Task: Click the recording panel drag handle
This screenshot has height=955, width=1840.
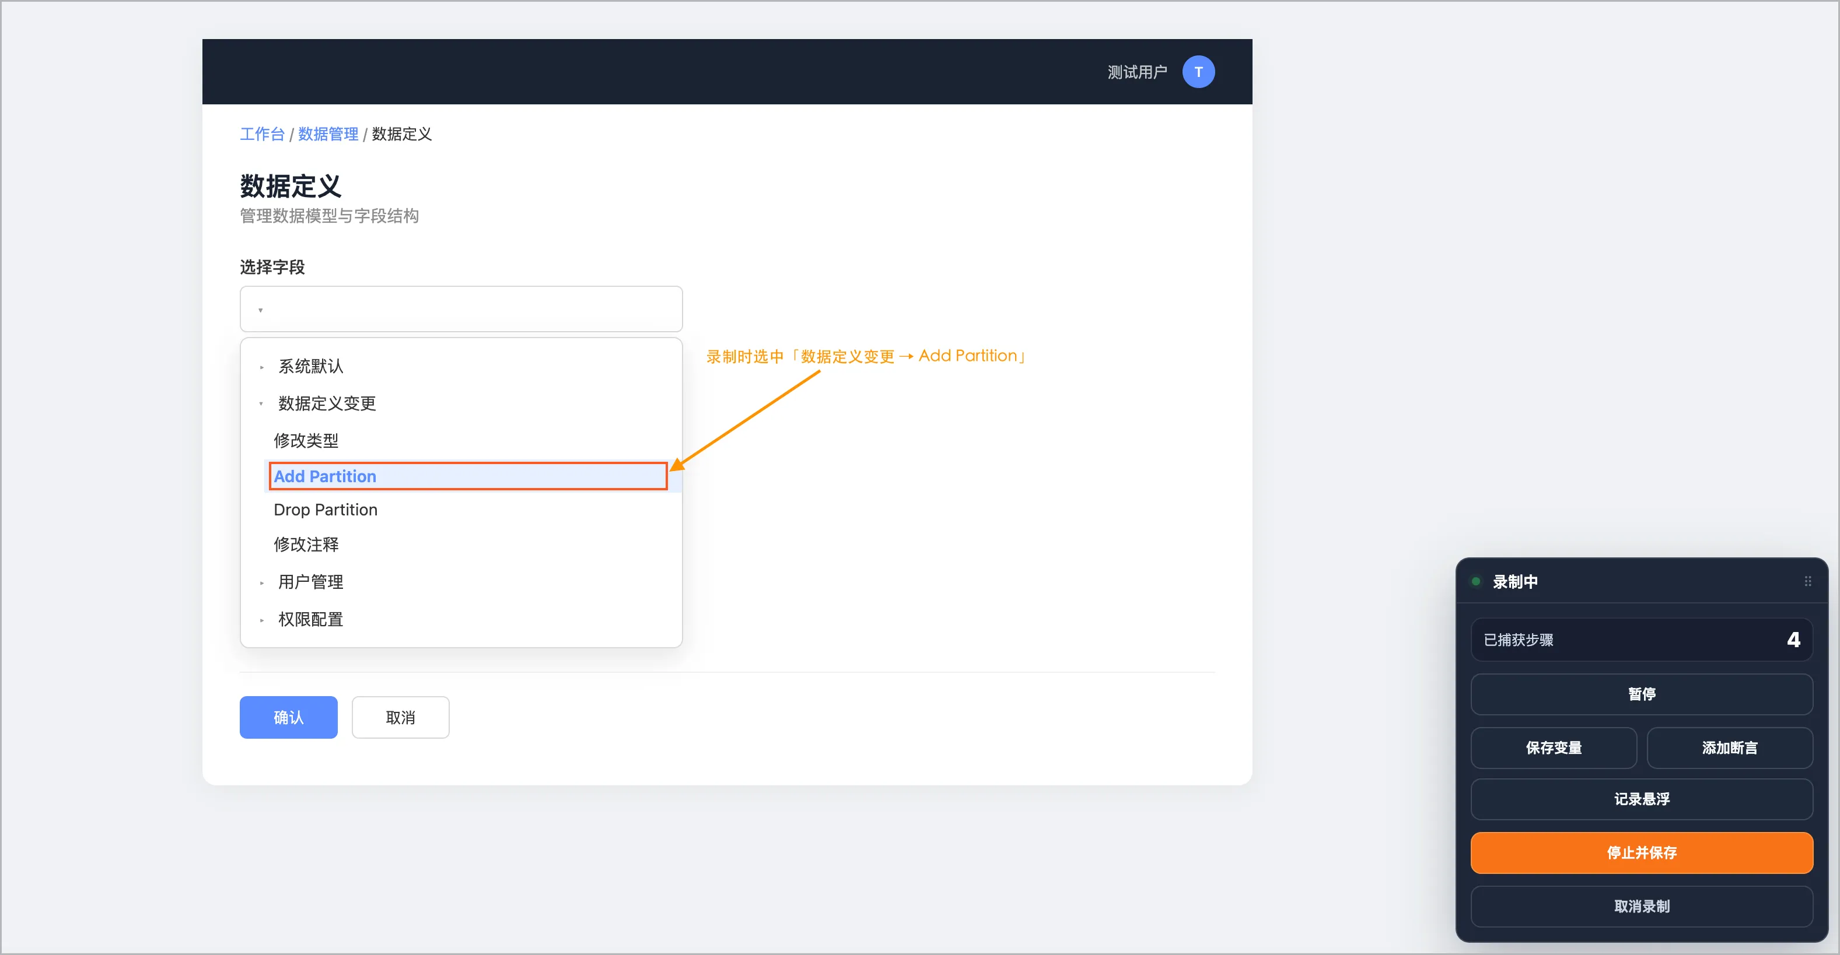Action: pyautogui.click(x=1807, y=581)
